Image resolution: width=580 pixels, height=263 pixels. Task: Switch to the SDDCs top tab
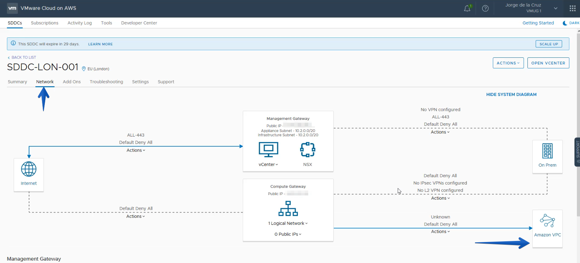(x=15, y=23)
